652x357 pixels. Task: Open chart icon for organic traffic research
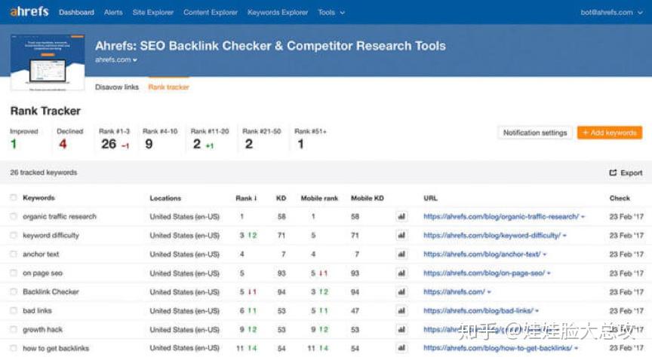coord(401,216)
